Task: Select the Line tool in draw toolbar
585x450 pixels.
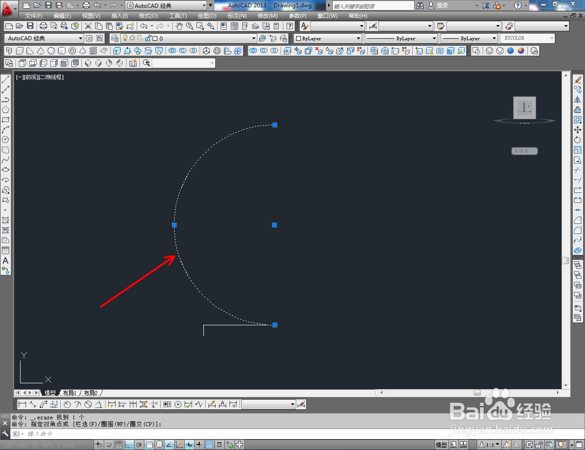Action: 5,79
